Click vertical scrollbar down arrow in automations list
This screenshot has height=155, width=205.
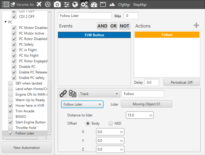click(49, 135)
